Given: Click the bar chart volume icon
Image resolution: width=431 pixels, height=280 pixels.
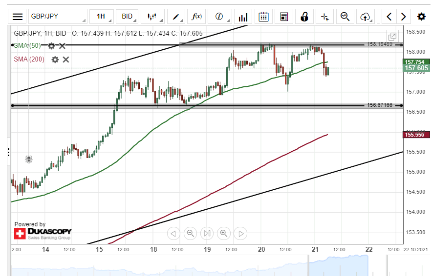Looking at the screenshot, I should click(243, 17).
